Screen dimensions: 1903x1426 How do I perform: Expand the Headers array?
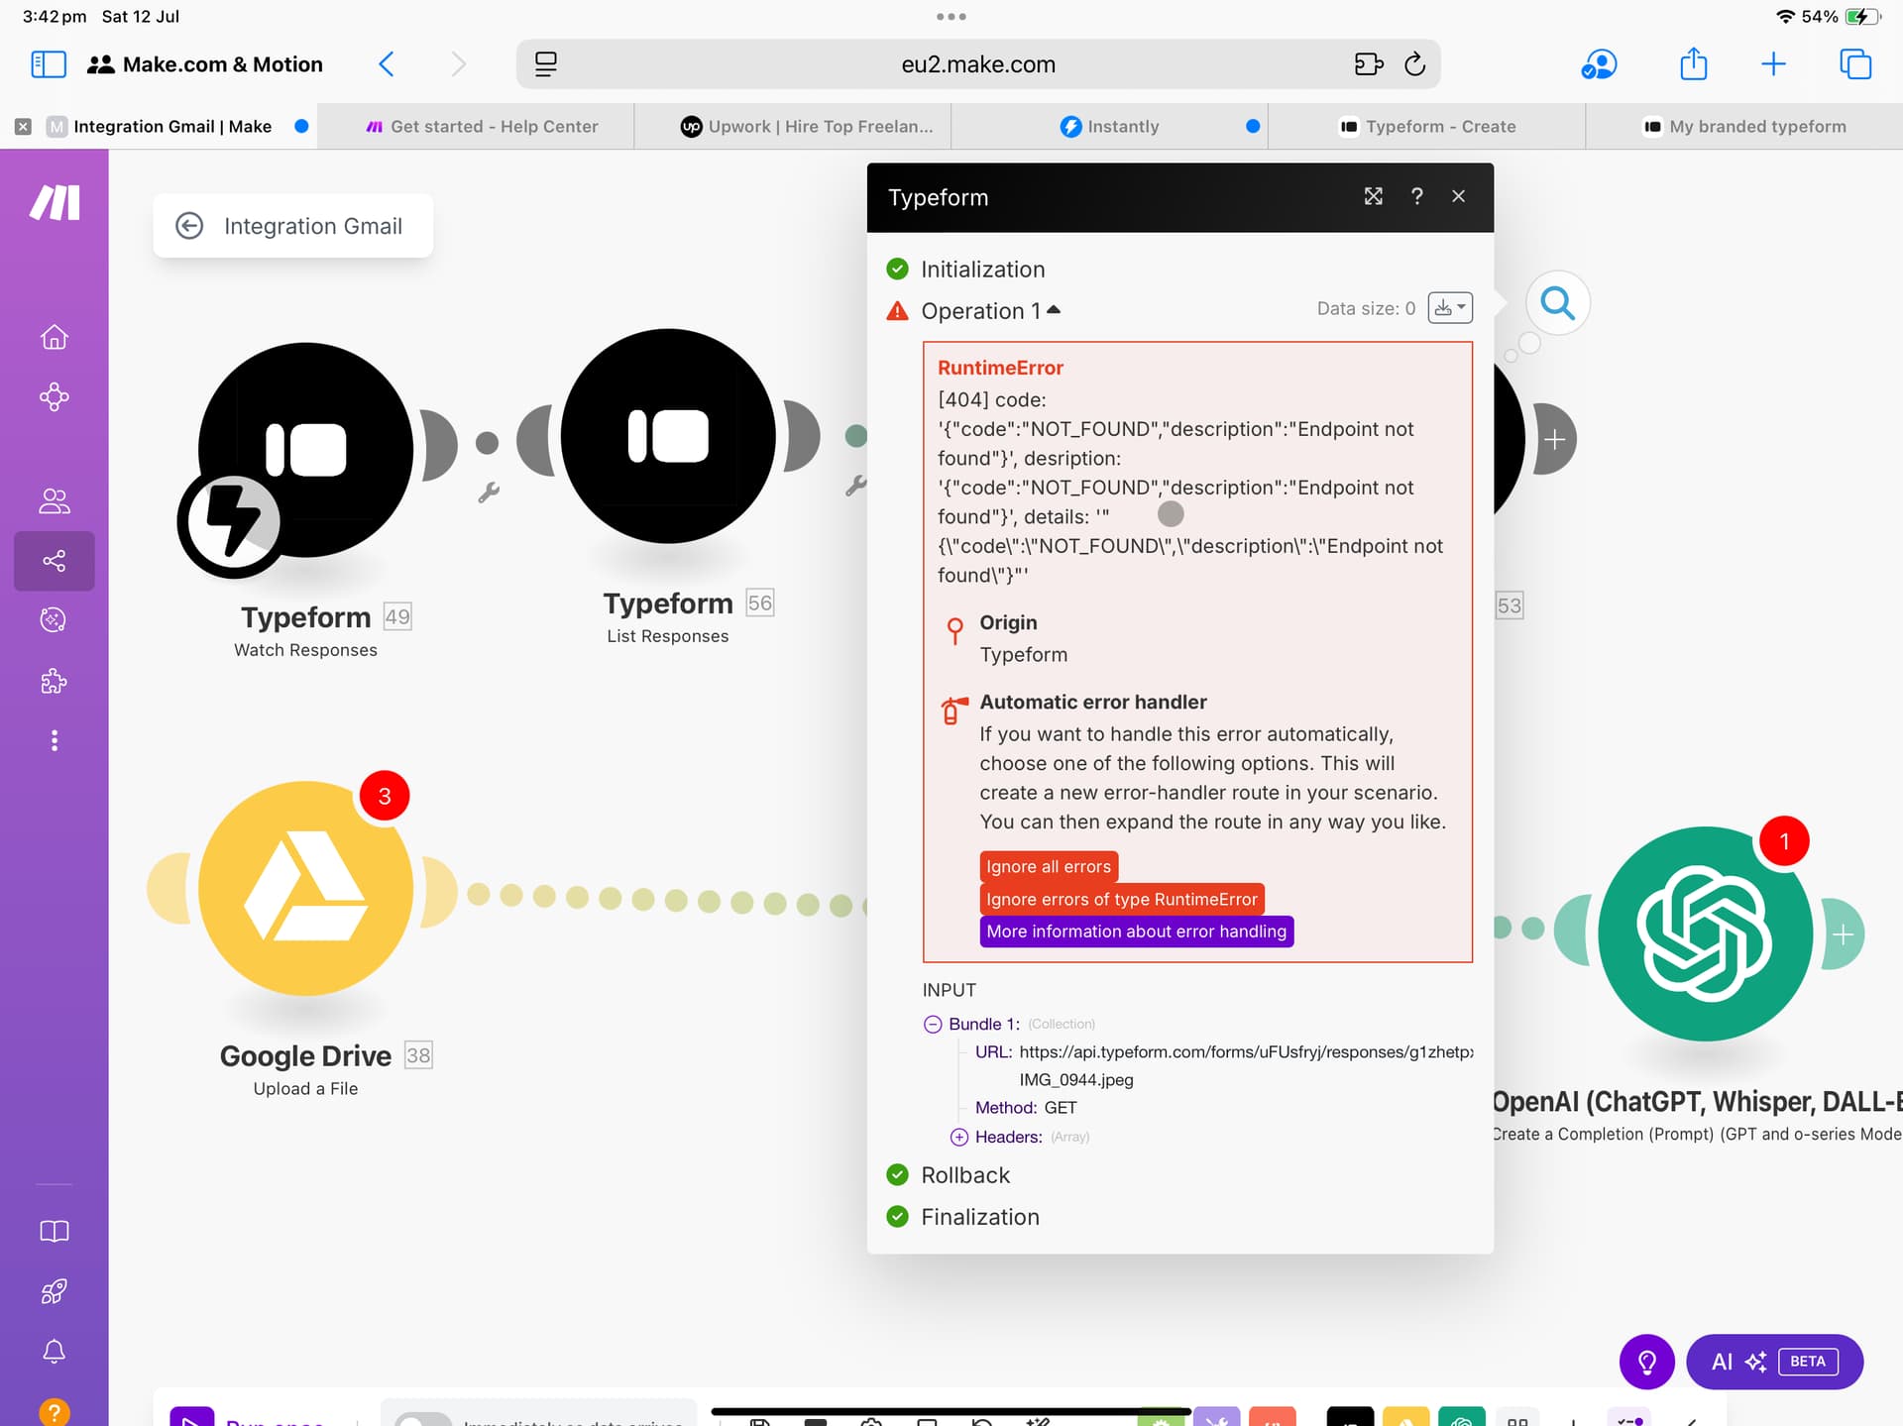[958, 1137]
